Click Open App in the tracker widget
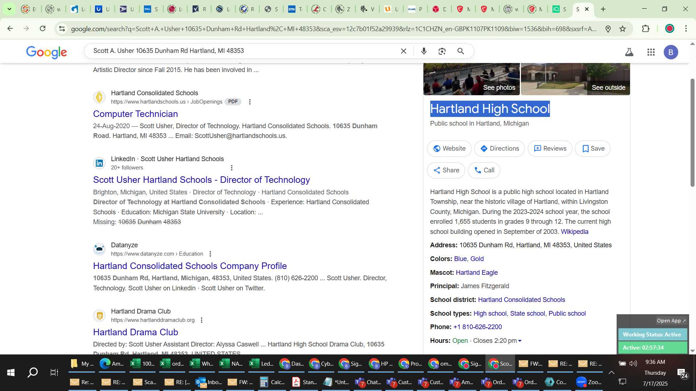The image size is (696, 391). point(671,321)
